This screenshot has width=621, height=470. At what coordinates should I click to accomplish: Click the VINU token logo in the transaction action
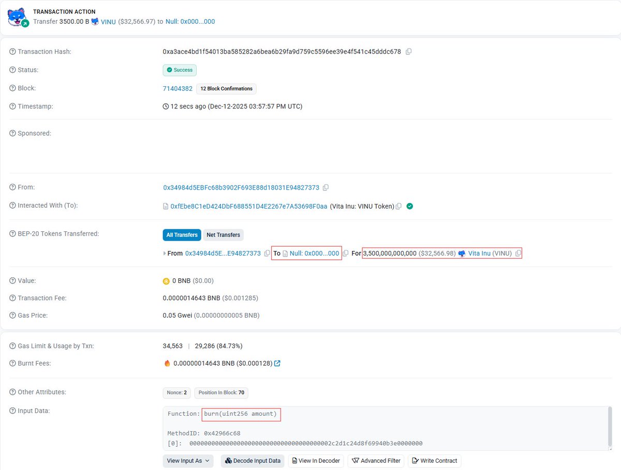pyautogui.click(x=94, y=22)
